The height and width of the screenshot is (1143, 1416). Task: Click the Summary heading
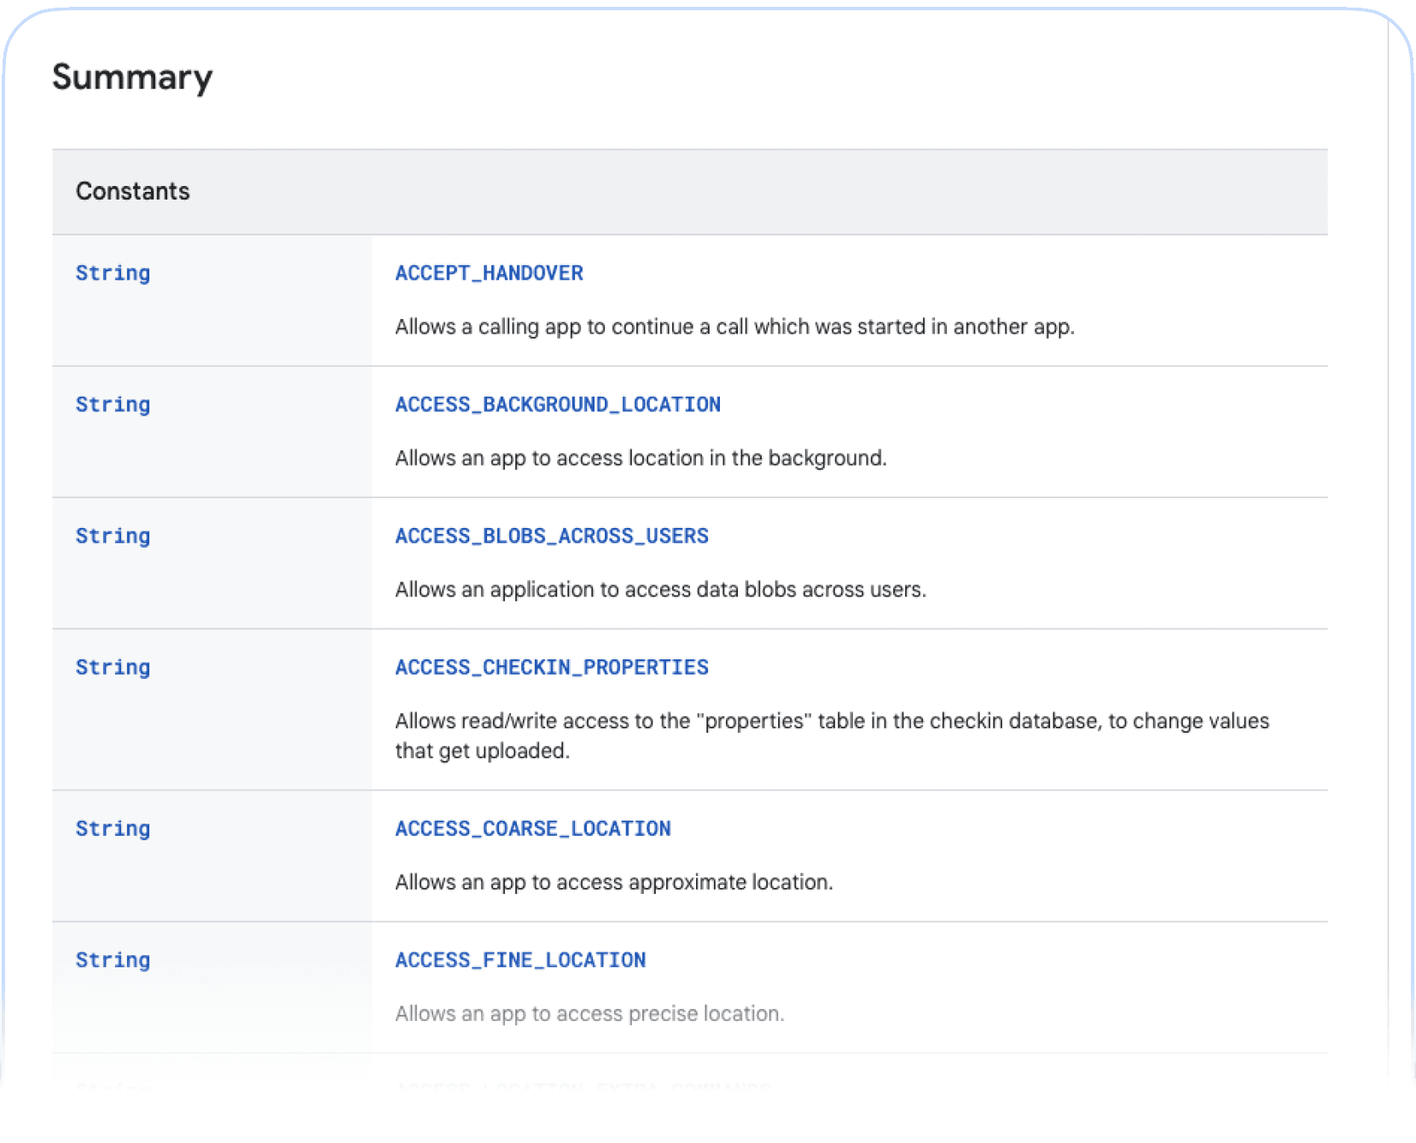coord(132,78)
